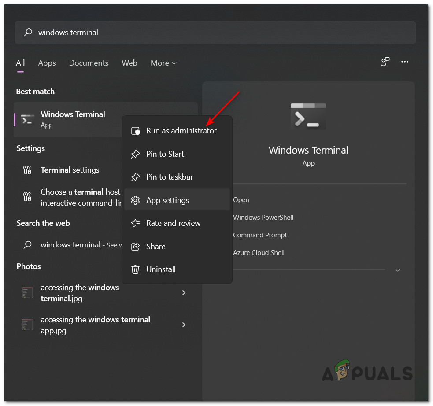Switch to the Apps tab
The image size is (433, 406).
click(47, 63)
